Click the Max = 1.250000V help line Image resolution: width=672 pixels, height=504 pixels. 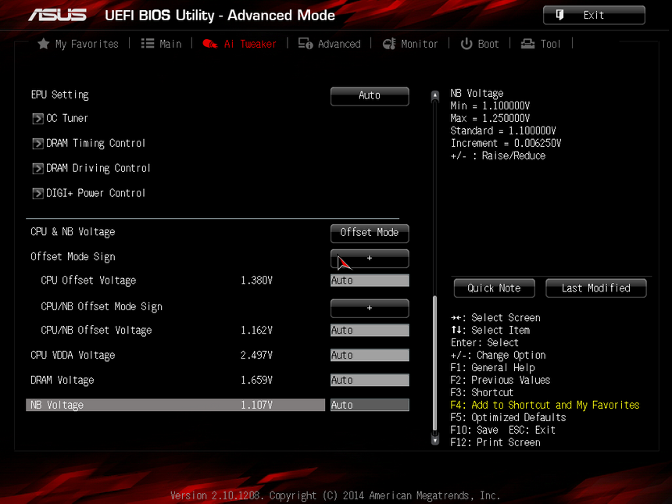490,118
